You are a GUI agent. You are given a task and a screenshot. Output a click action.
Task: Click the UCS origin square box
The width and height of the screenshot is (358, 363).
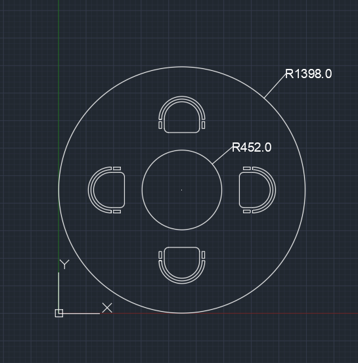59,313
